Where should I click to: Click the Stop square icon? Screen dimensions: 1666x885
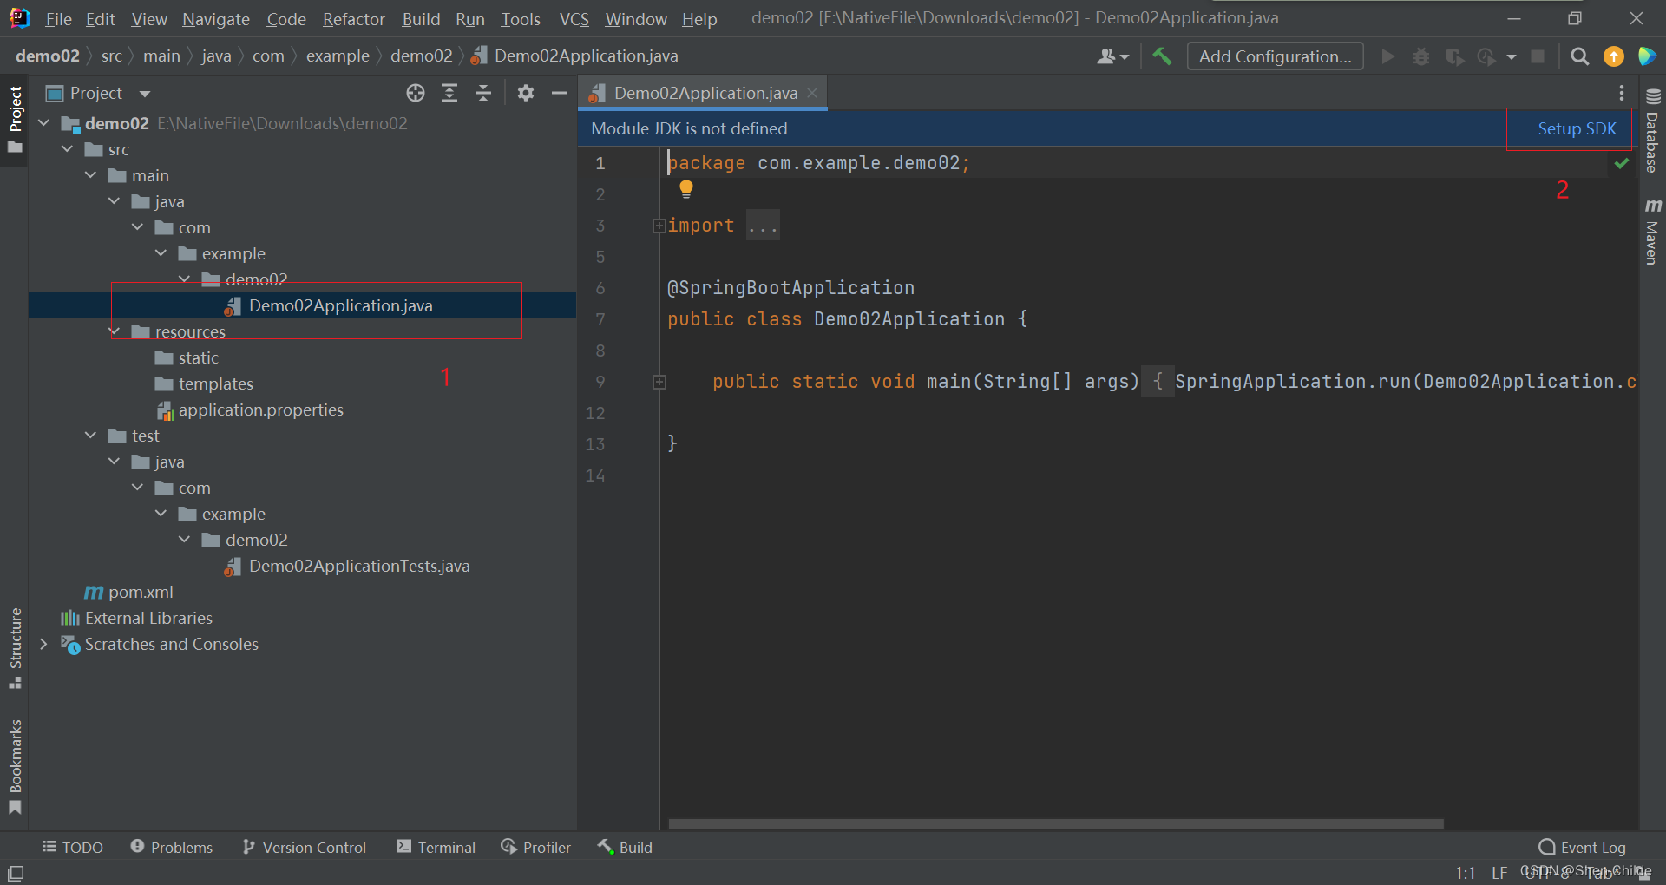(1538, 56)
